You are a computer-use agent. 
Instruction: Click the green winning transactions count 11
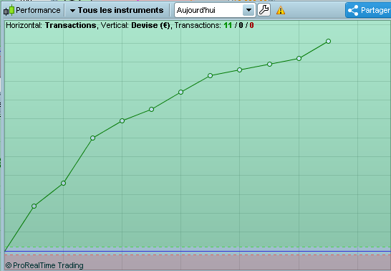coord(228,25)
